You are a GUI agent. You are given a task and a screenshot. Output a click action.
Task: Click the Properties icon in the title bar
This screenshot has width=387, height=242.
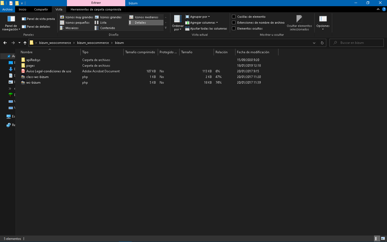point(11,3)
